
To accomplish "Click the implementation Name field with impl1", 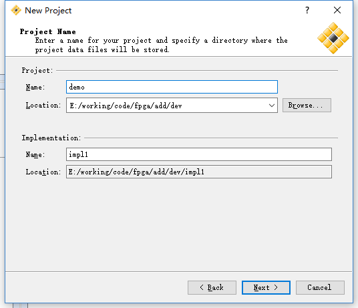I will (199, 154).
